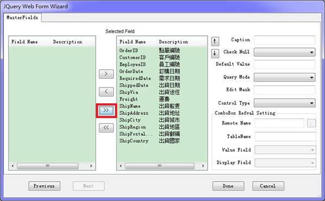Click Description header in left list
This screenshot has width=325, height=201.
click(72, 42)
